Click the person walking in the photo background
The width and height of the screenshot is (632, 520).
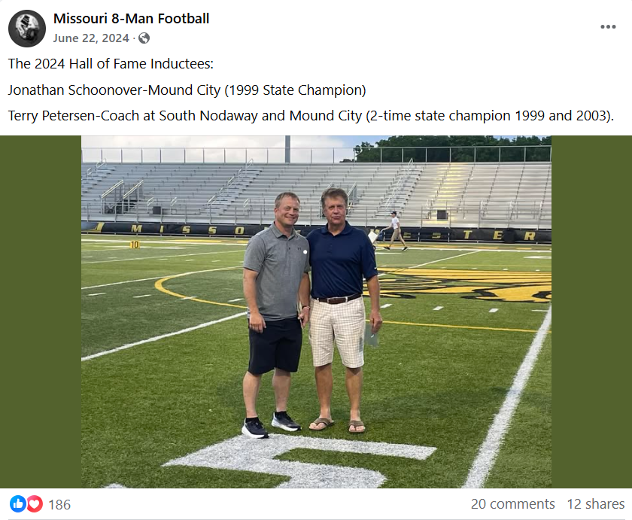click(x=394, y=230)
